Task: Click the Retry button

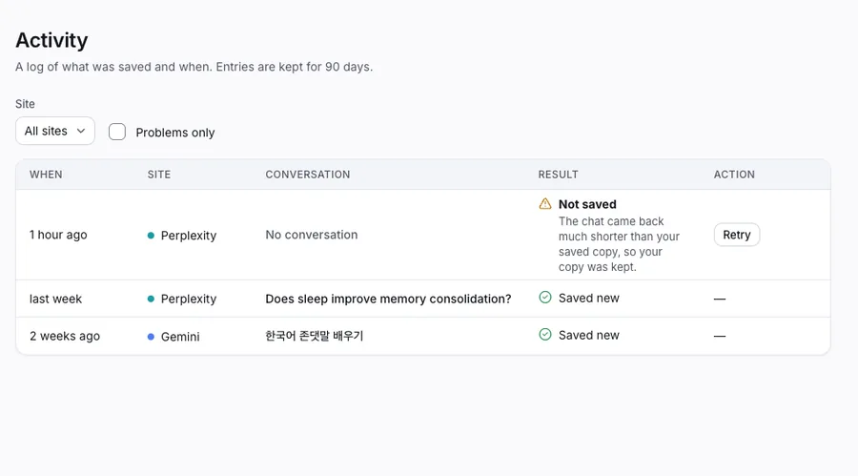Action: point(737,235)
